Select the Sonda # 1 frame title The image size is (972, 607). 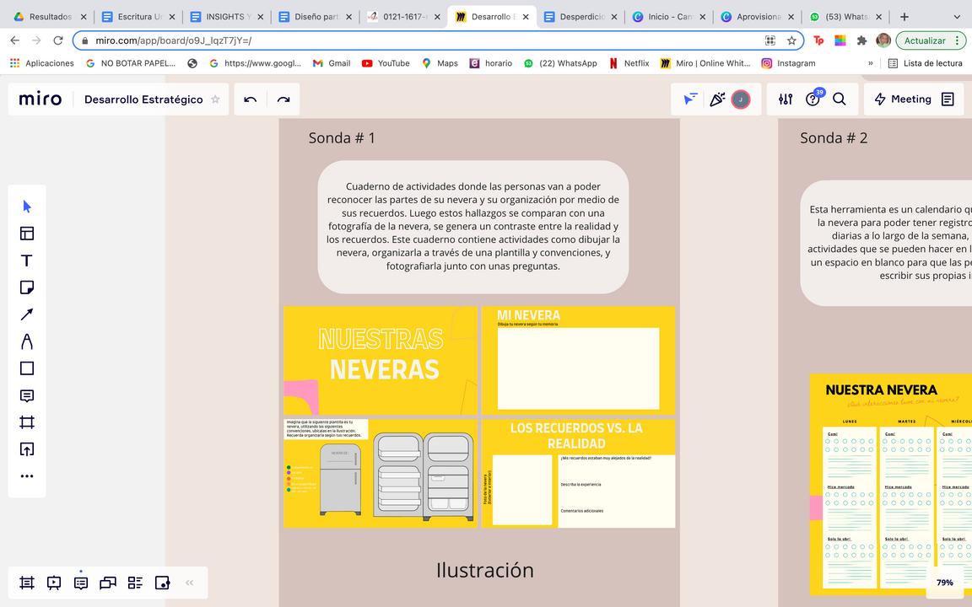(342, 137)
